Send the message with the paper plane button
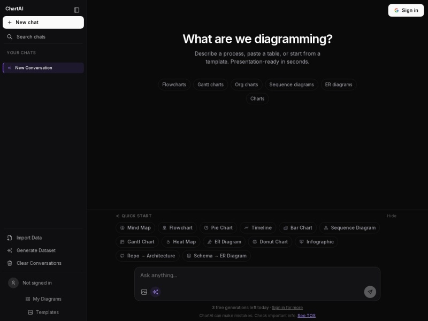This screenshot has width=428, height=321. [370, 292]
